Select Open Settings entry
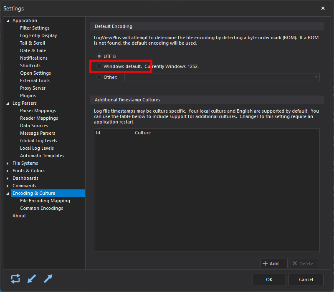 tap(35, 73)
